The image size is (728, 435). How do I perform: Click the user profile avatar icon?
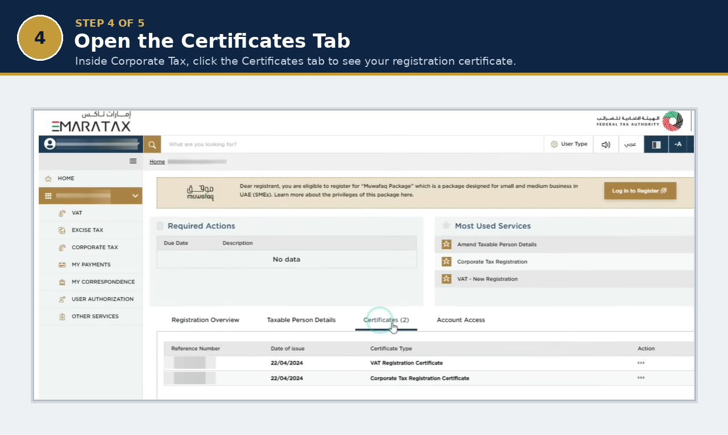coord(50,144)
